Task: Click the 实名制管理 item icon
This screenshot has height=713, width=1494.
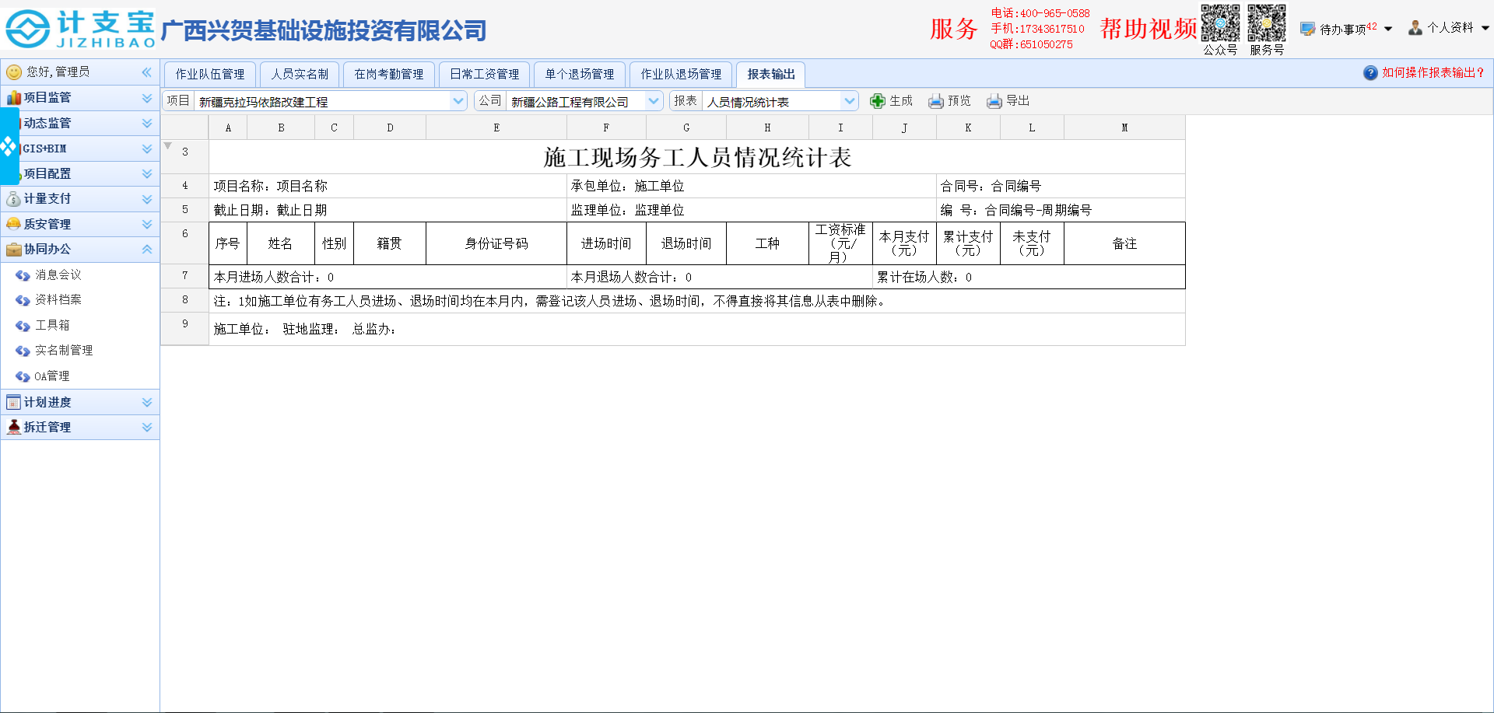Action: pyautogui.click(x=23, y=351)
